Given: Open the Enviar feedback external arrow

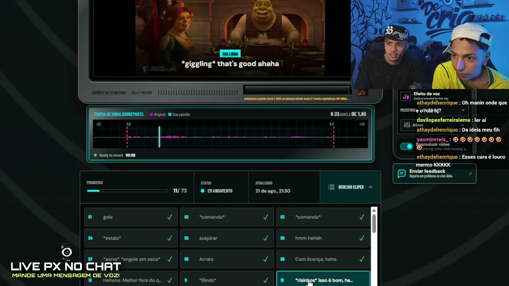Looking at the screenshot, I should (x=470, y=174).
